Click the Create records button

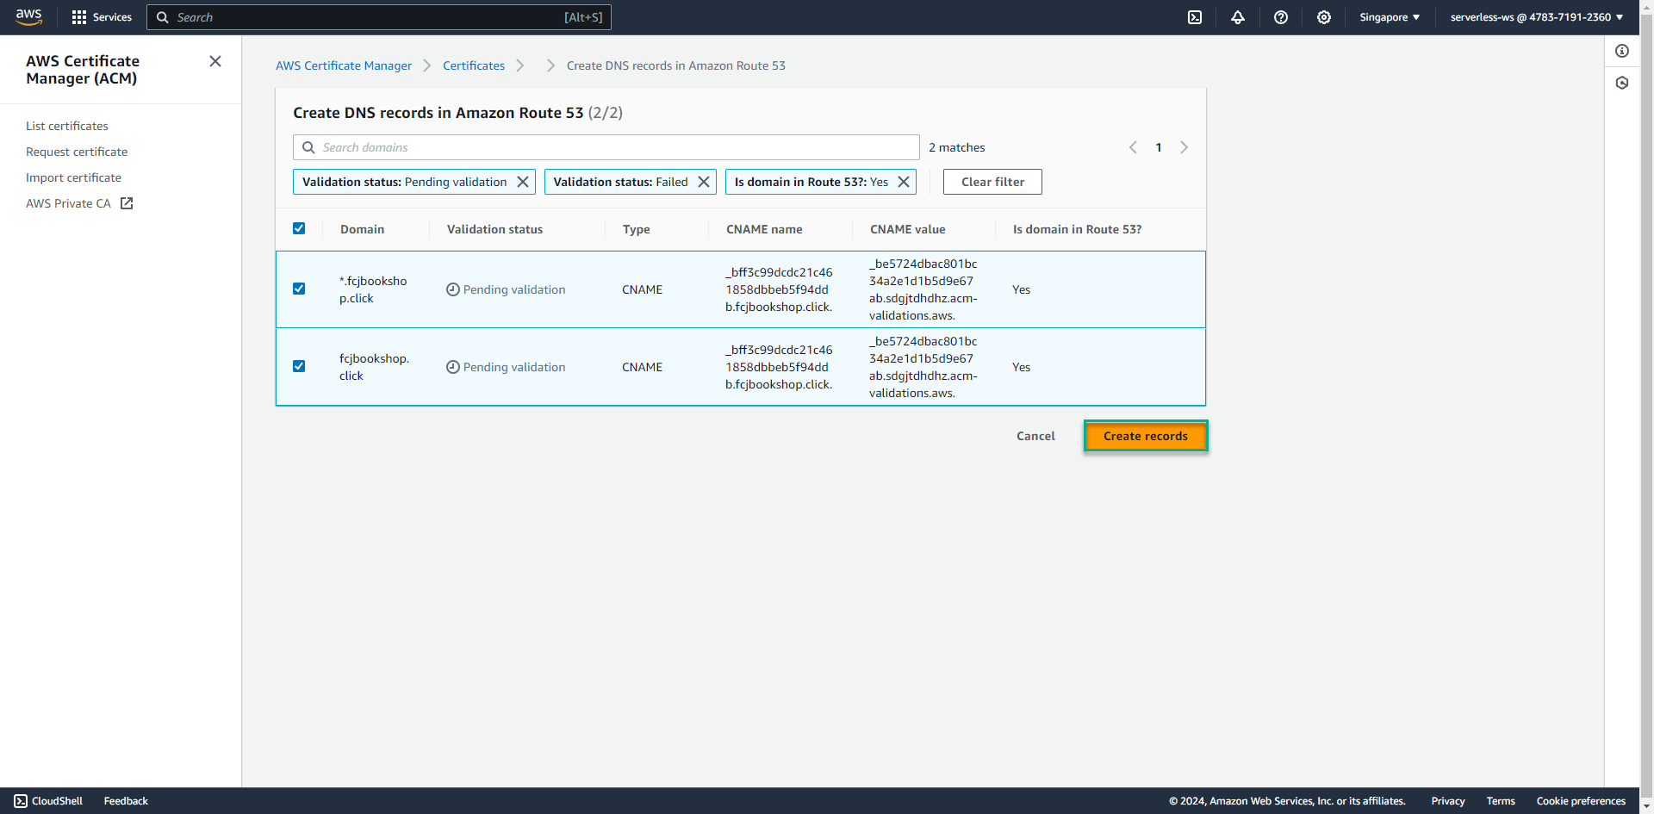tap(1146, 436)
